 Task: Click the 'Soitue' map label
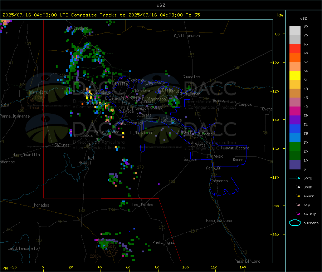coord(190,159)
